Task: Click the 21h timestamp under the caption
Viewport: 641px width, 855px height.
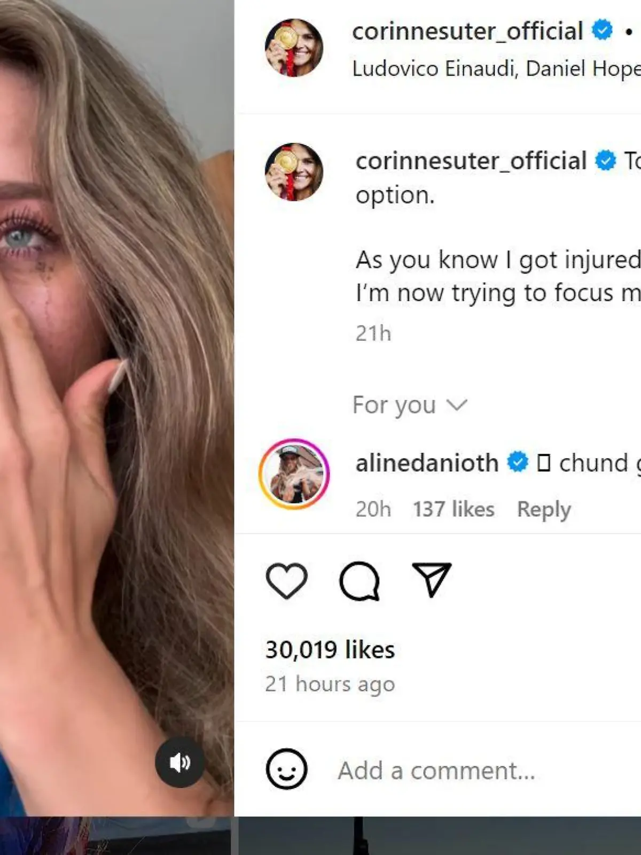Action: 372,333
